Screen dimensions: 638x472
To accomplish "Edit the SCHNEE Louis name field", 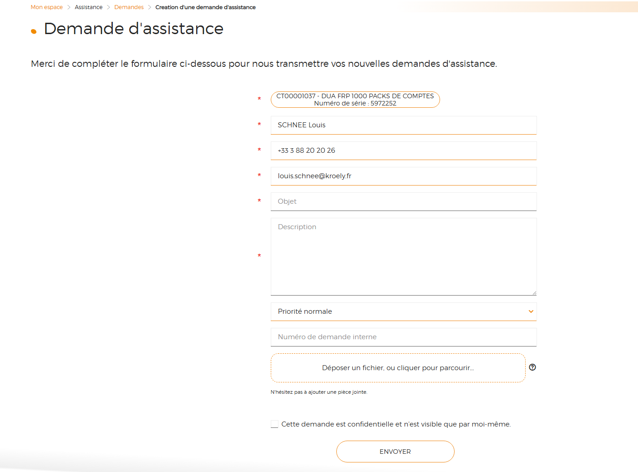I will click(x=404, y=125).
